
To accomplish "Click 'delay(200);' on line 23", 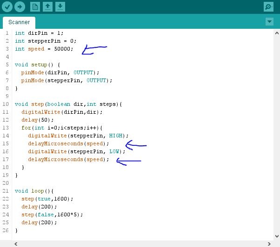I will [x=39, y=207].
